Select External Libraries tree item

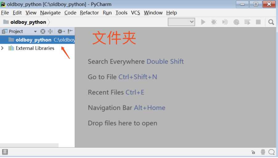[x=35, y=48]
